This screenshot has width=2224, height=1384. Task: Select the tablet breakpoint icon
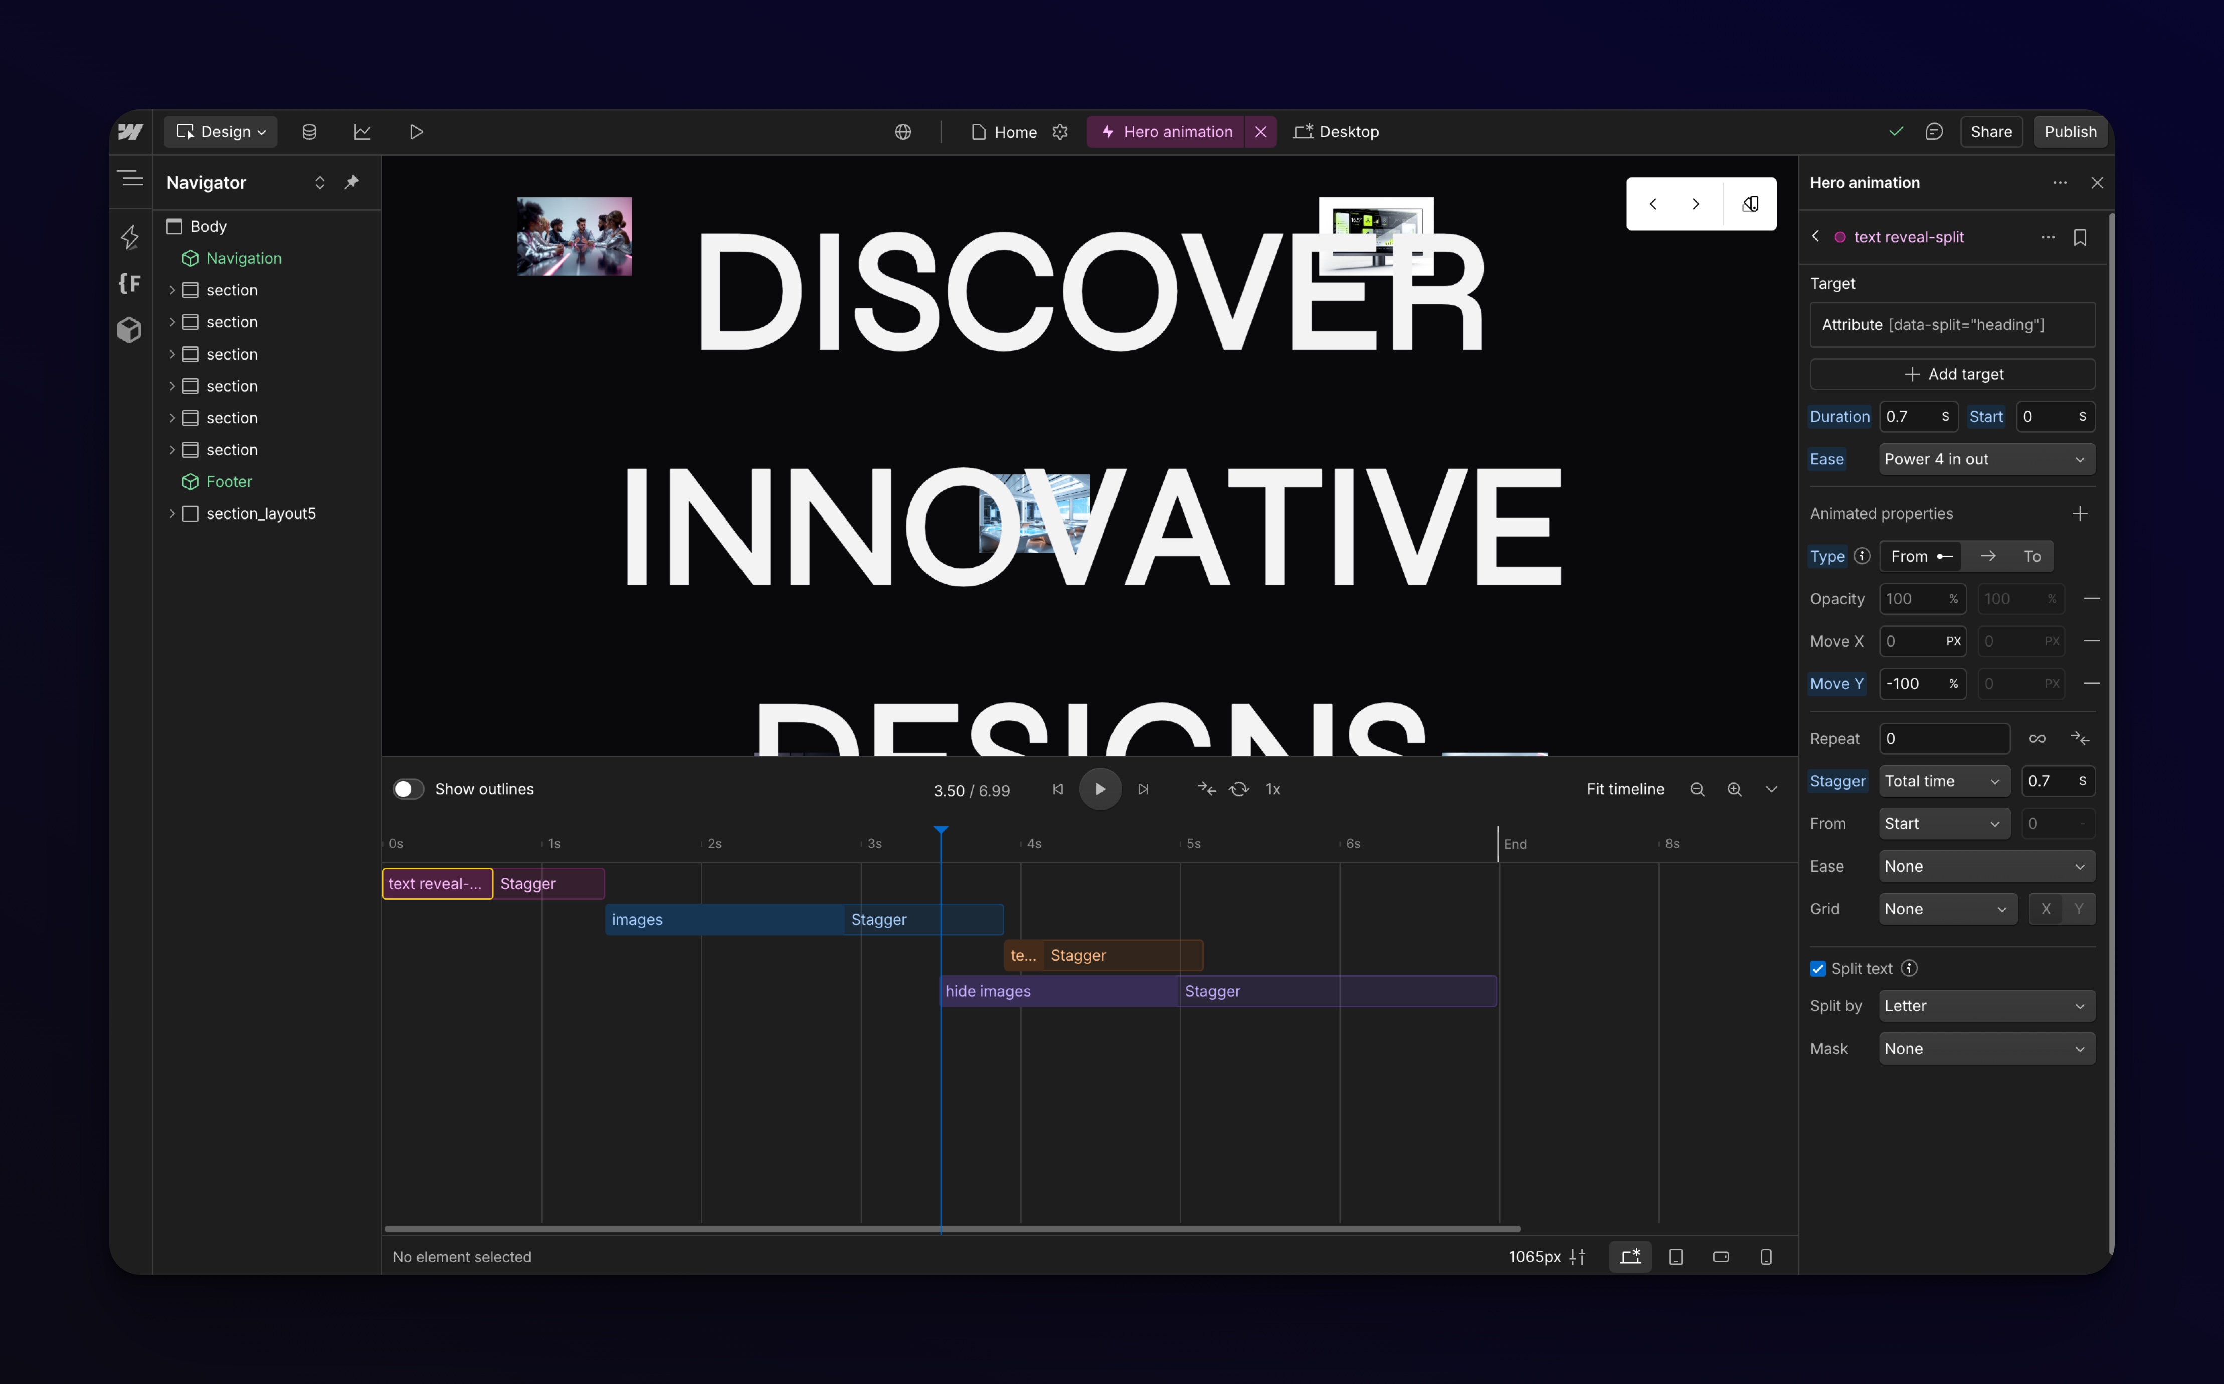pyautogui.click(x=1676, y=1257)
